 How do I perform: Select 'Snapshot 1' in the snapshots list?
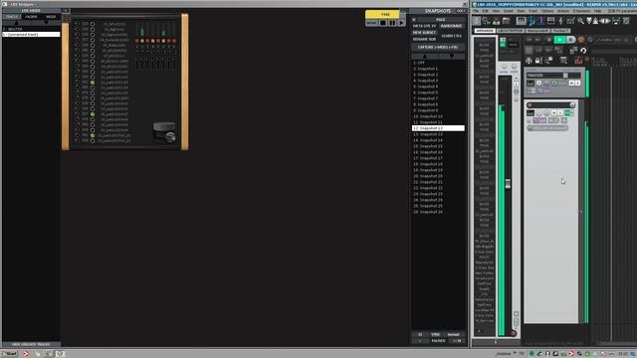438,69
